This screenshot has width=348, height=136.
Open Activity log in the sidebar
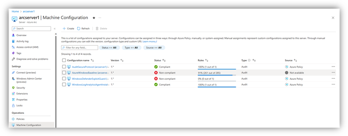point(22,41)
